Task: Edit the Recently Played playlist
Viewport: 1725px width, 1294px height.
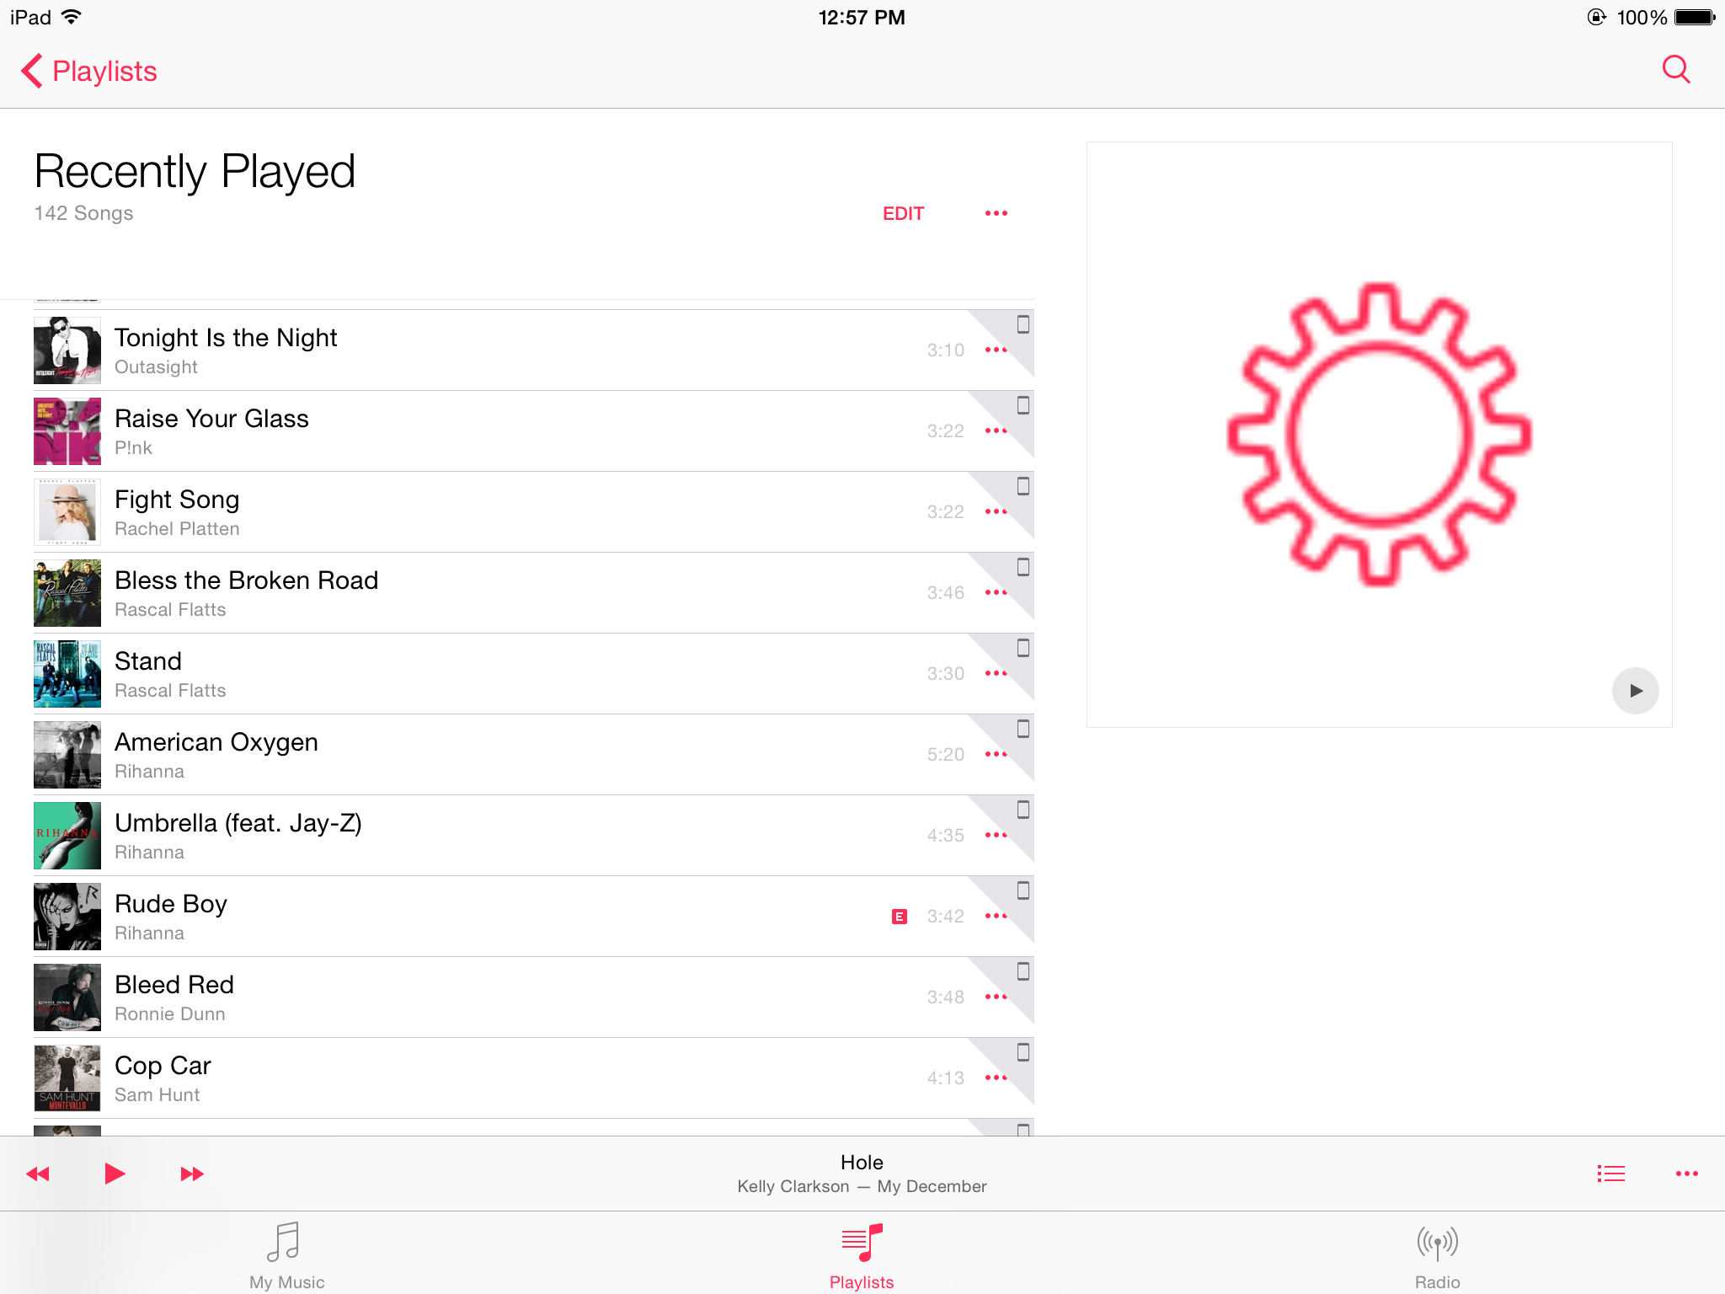Action: click(x=903, y=214)
